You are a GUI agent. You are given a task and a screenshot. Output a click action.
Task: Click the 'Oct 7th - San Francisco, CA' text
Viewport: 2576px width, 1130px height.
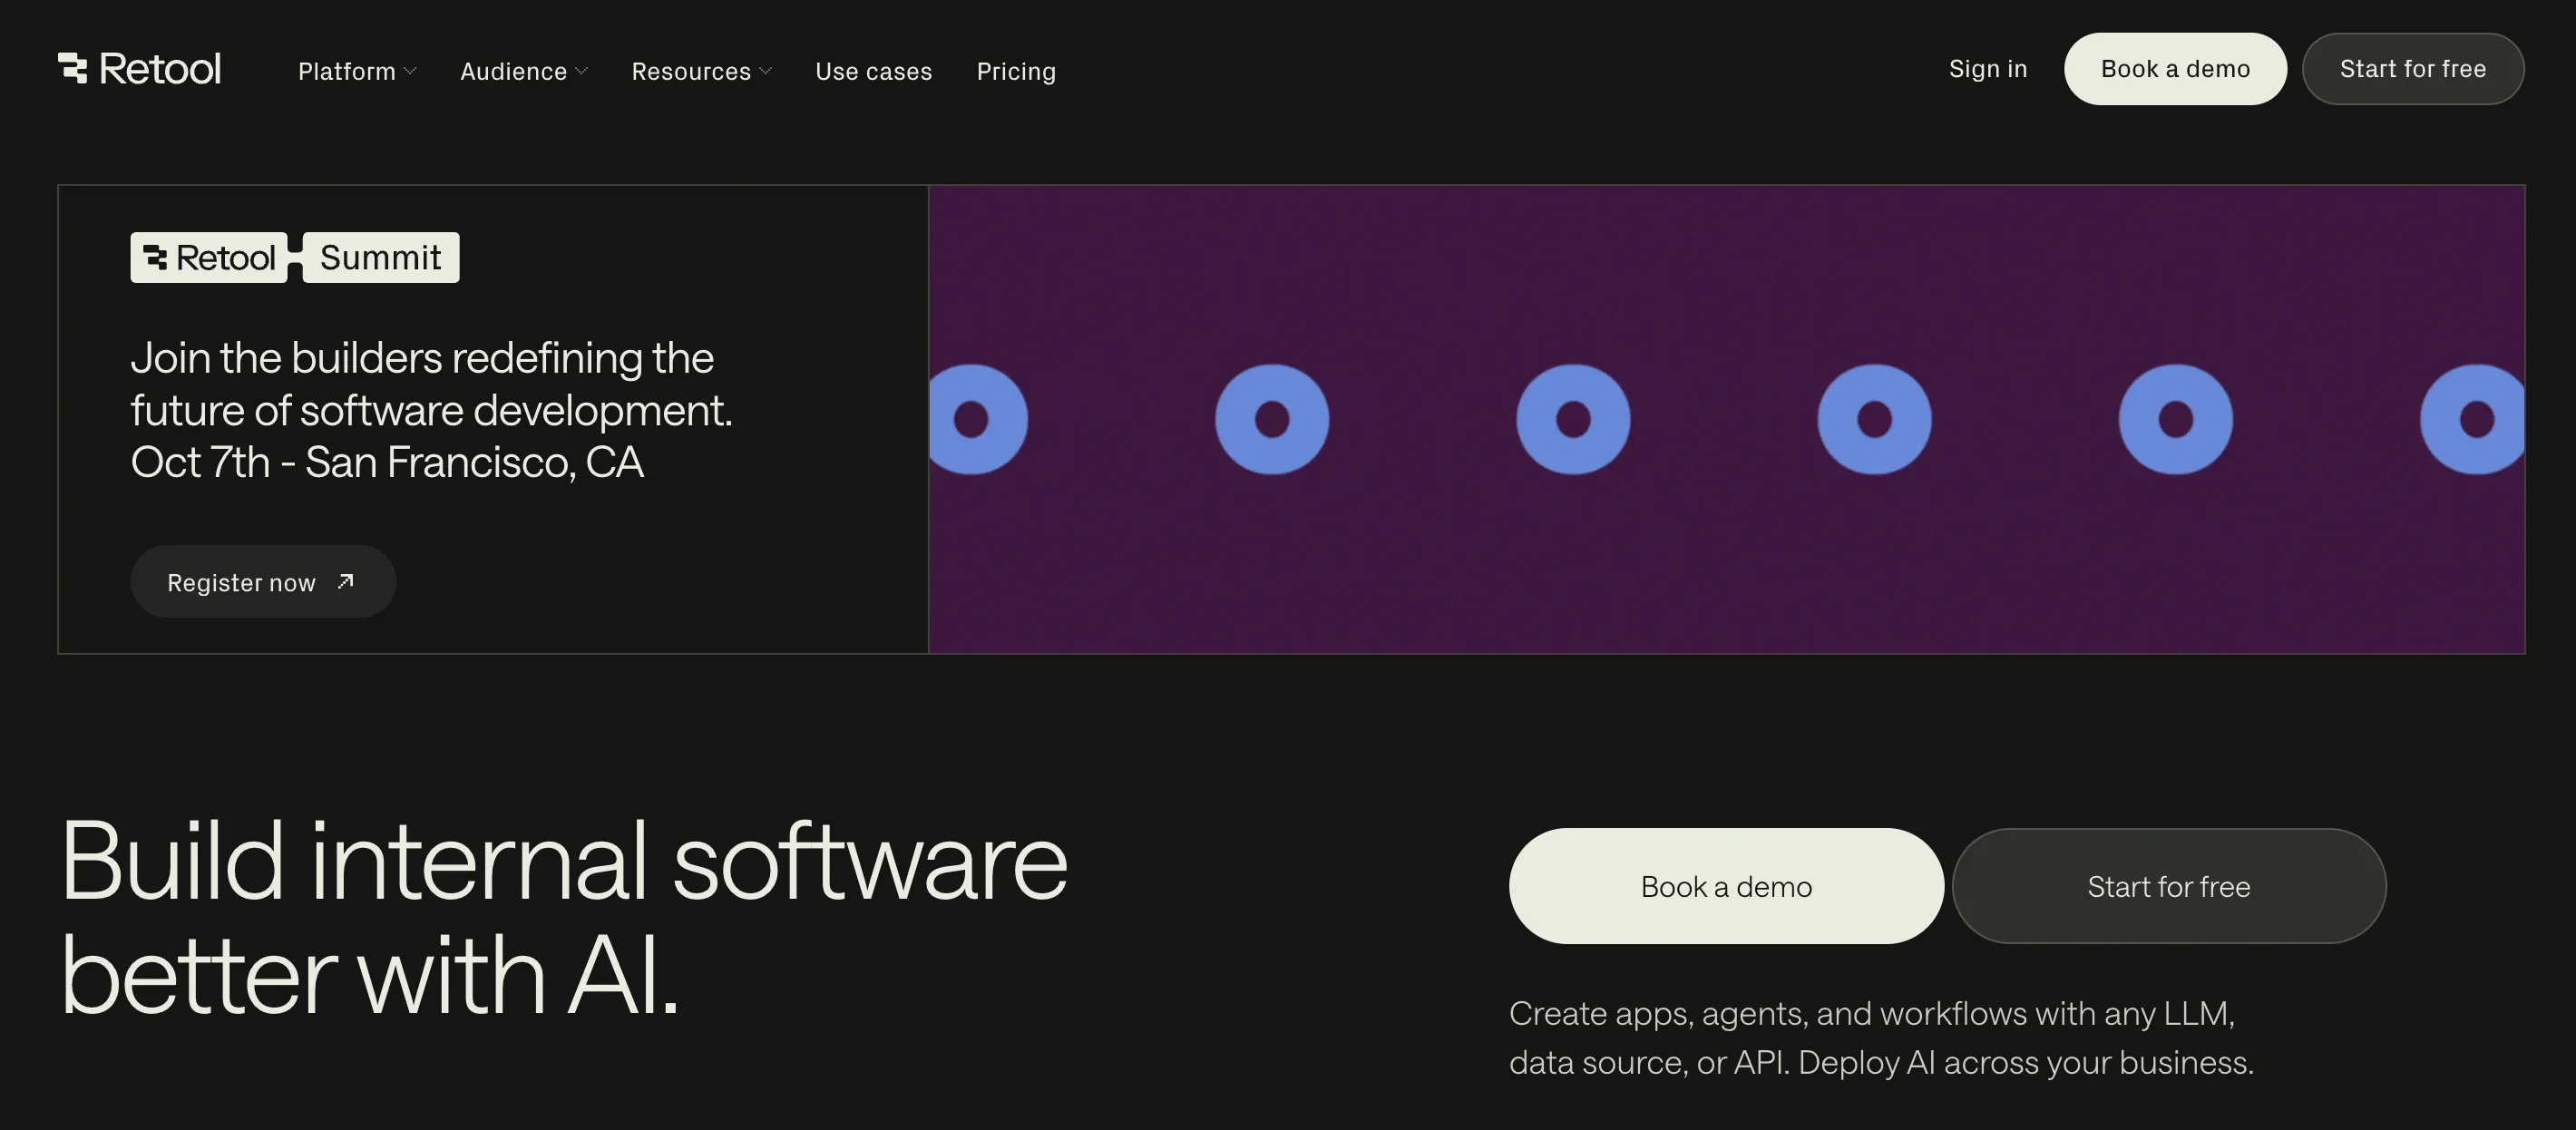click(x=387, y=462)
